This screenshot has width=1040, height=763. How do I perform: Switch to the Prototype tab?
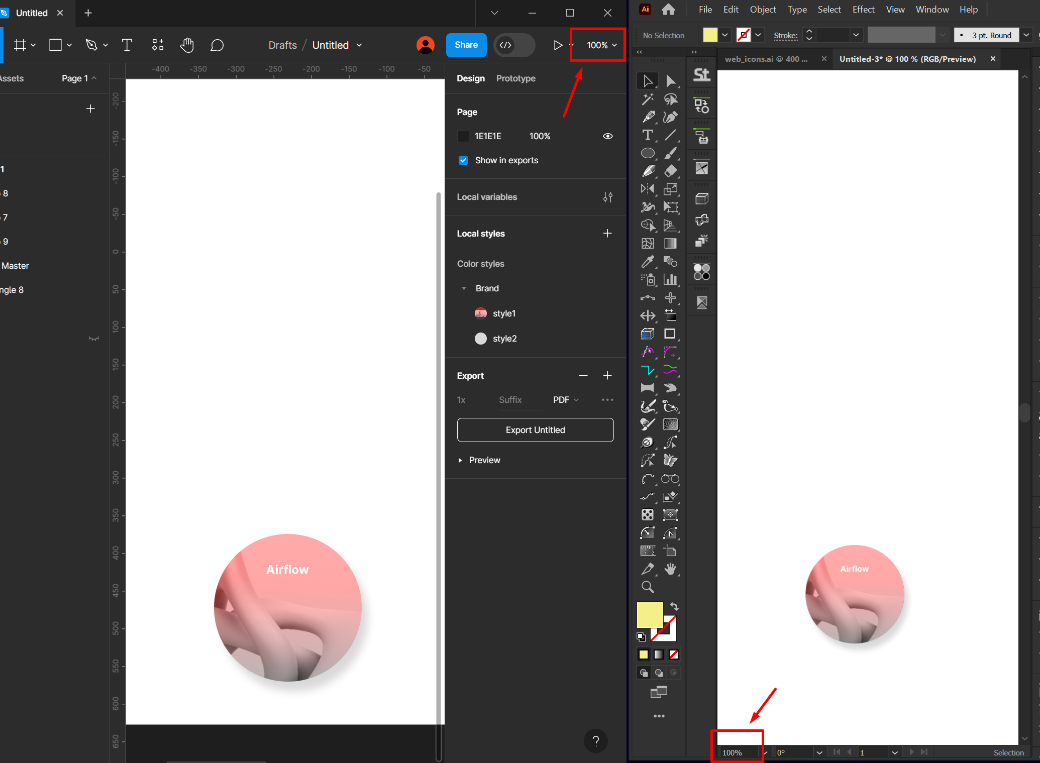[x=515, y=78]
